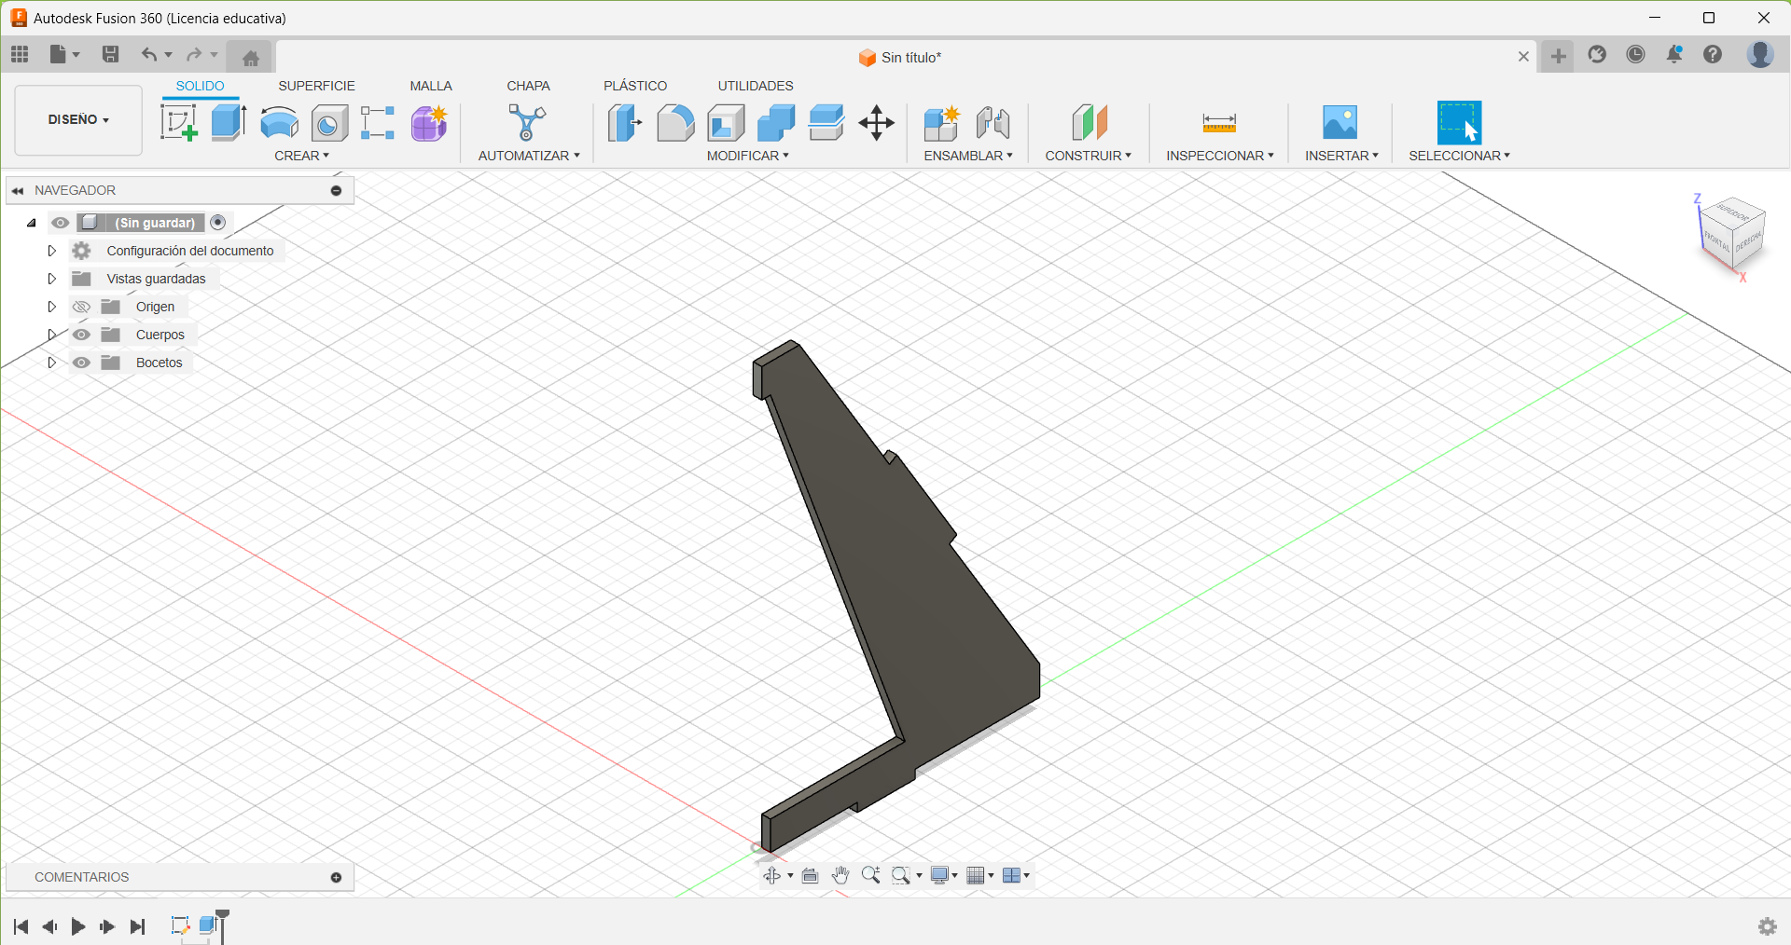Undo the last action
The width and height of the screenshot is (1791, 945).
click(149, 55)
